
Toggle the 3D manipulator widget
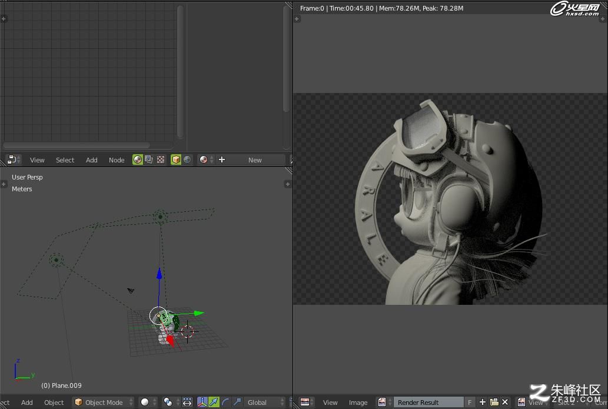tap(202, 403)
